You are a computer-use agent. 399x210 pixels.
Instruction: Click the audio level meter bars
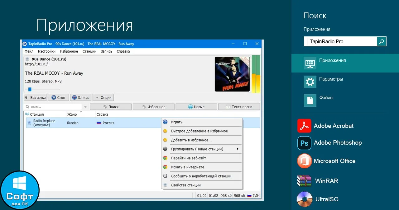pos(256,74)
